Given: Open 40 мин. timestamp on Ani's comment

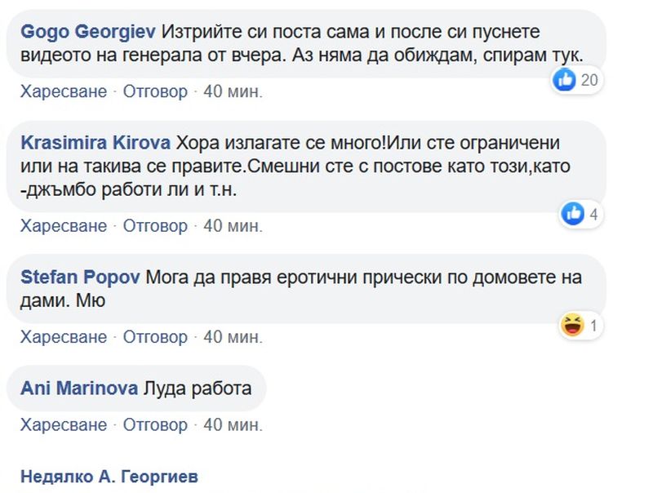Looking at the screenshot, I should [233, 425].
